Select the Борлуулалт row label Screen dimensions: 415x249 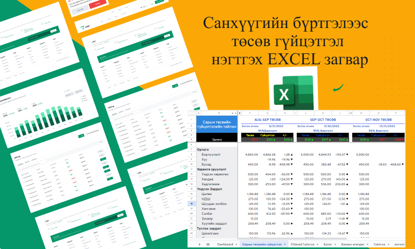pos(211,155)
